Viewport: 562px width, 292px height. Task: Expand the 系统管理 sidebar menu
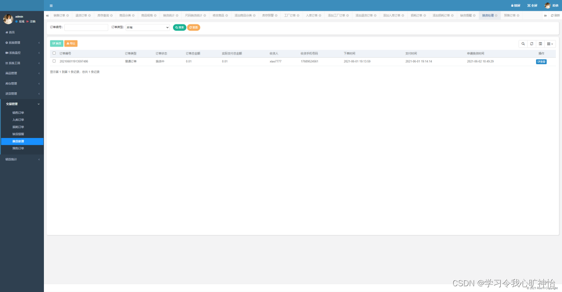click(22, 43)
